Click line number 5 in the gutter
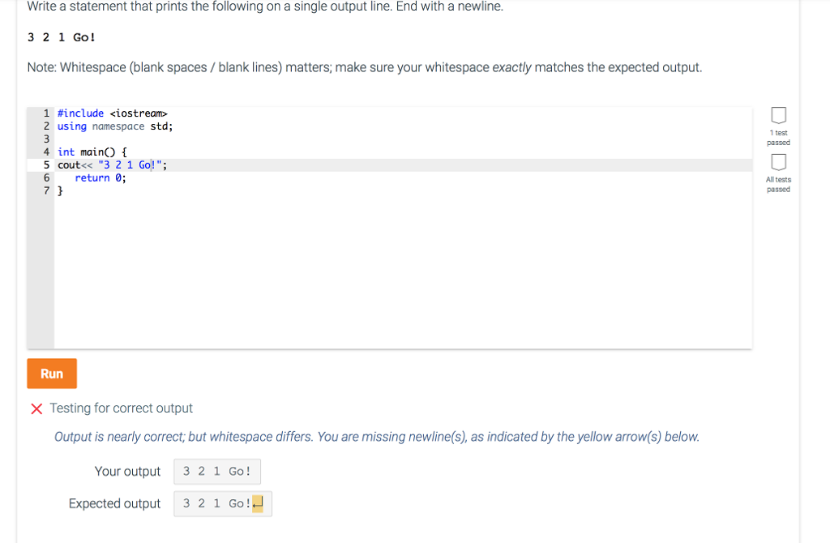The image size is (830, 543). [x=46, y=165]
